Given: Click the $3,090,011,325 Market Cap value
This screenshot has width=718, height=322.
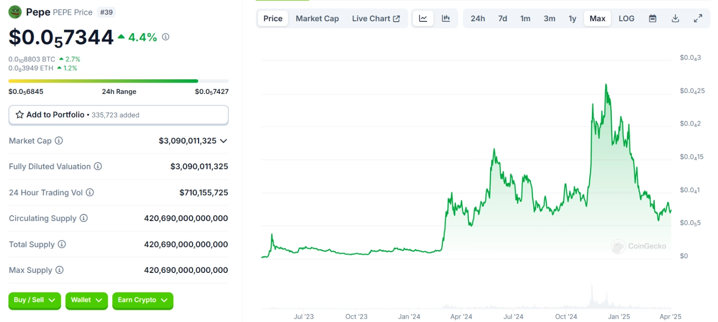Looking at the screenshot, I should (x=188, y=141).
